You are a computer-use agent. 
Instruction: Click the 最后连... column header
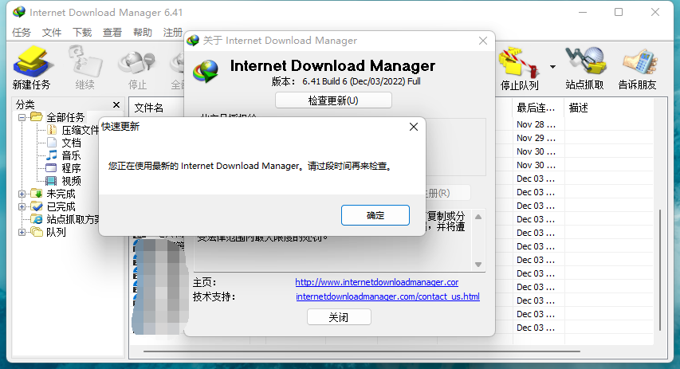[x=536, y=108]
